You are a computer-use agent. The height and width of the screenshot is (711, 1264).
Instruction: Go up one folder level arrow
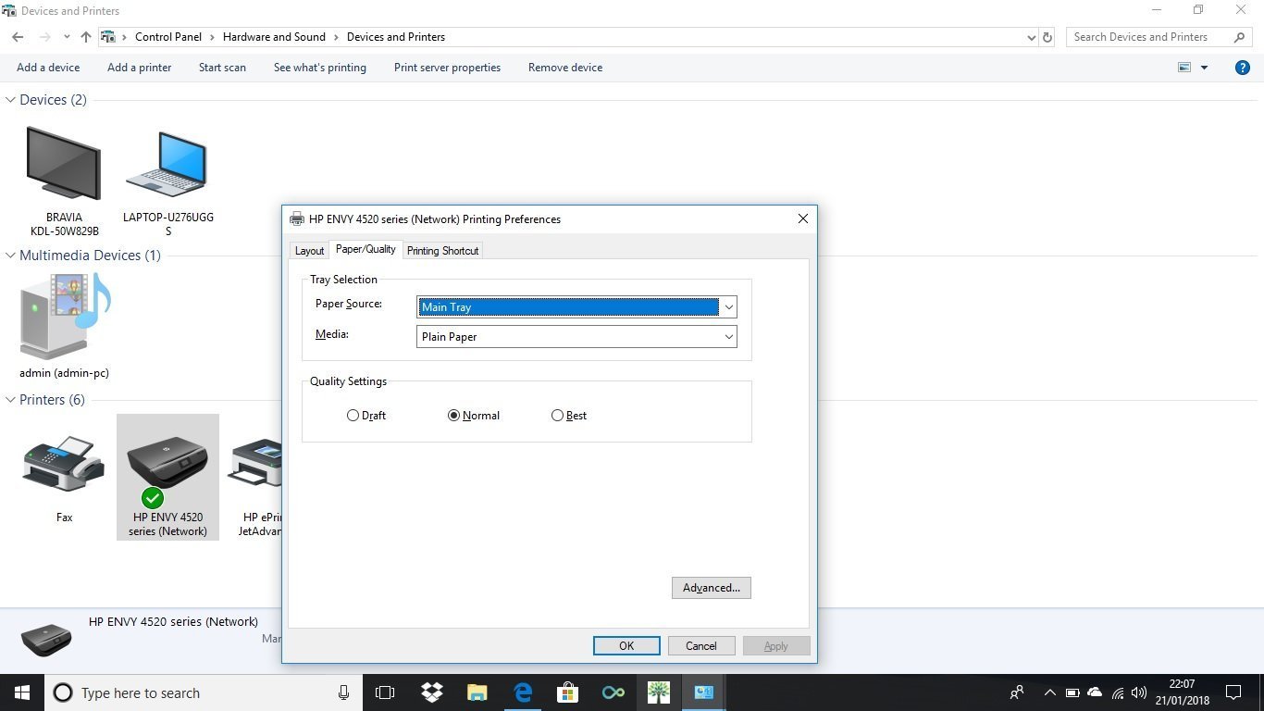point(86,37)
